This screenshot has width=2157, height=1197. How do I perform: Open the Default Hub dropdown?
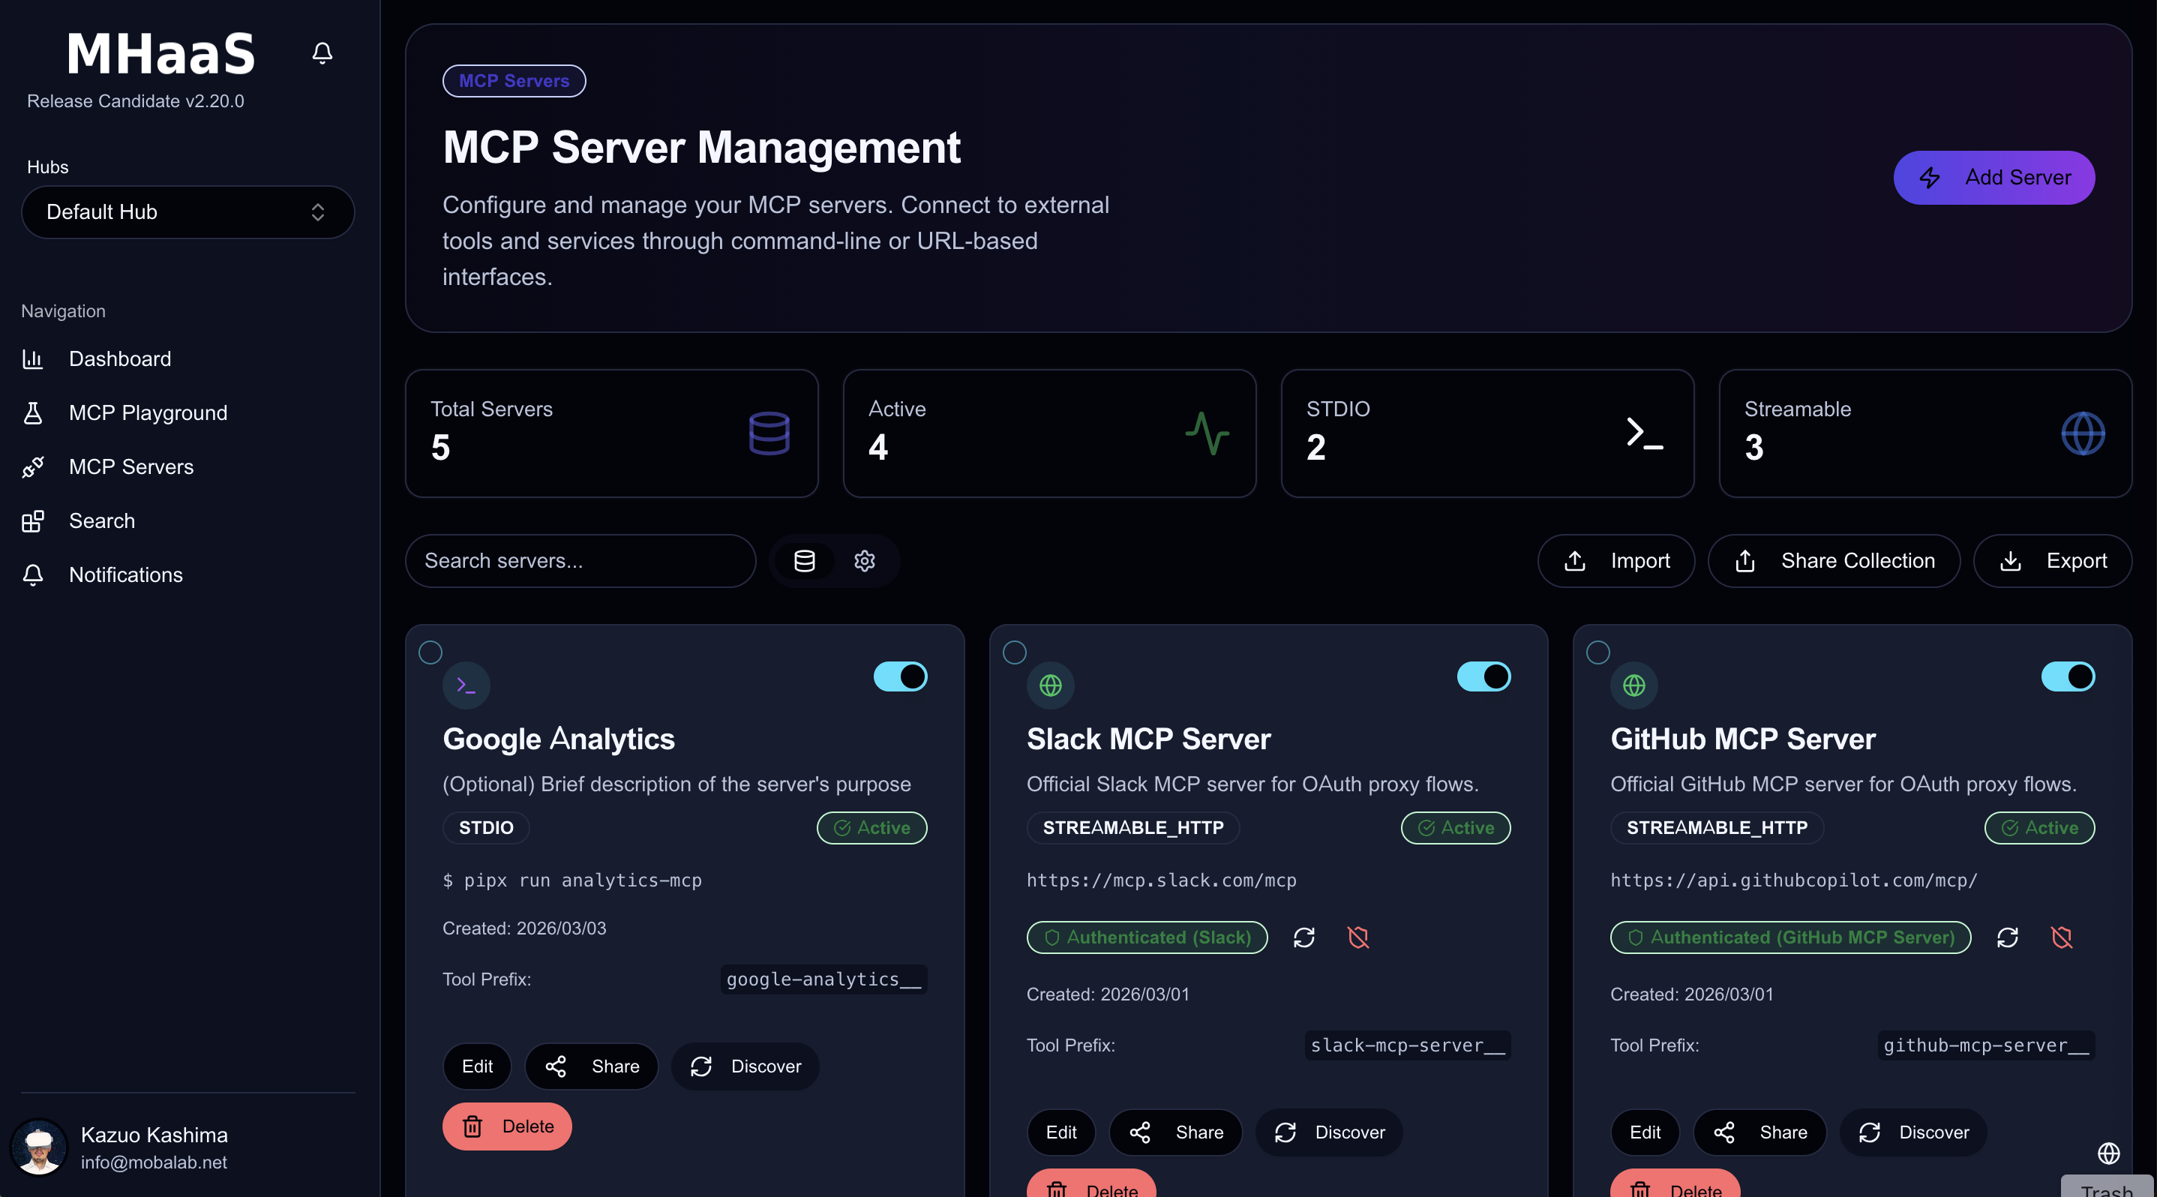pos(187,211)
